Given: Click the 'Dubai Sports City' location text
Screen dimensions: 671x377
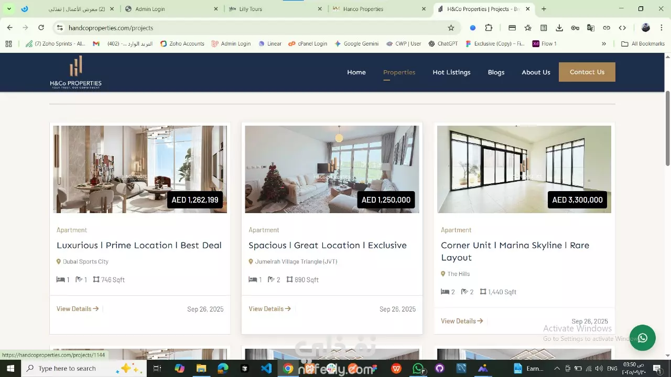Looking at the screenshot, I should tap(85, 261).
